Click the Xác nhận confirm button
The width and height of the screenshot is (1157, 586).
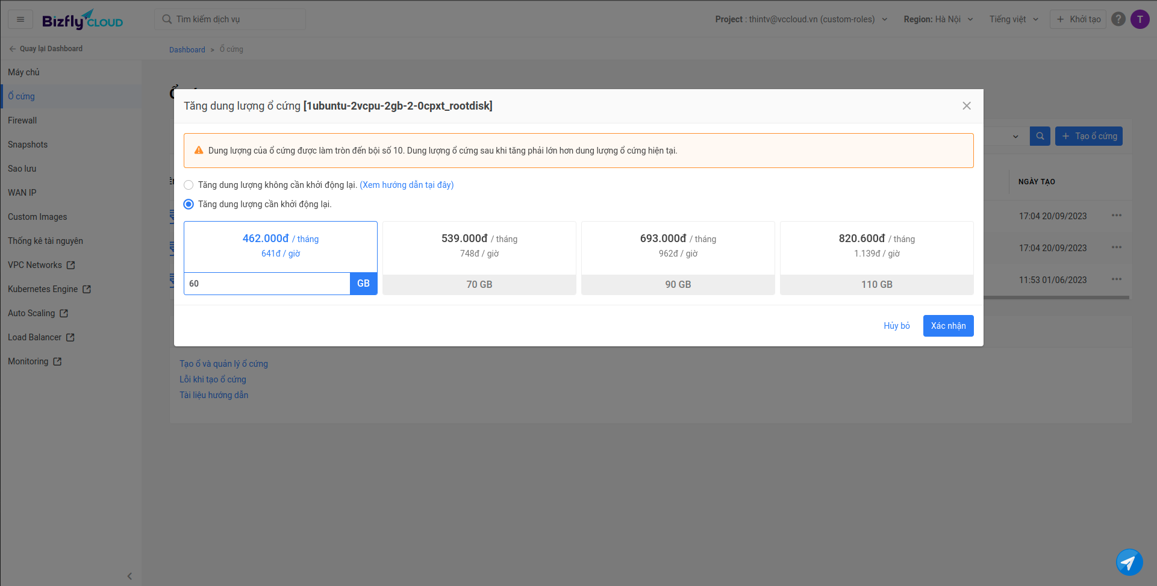pos(947,326)
